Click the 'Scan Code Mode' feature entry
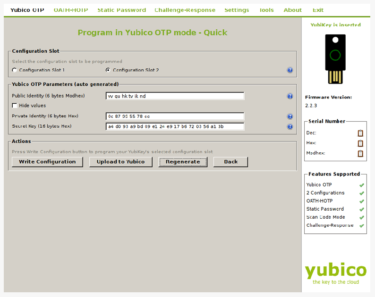The width and height of the screenshot is (375, 297). click(325, 217)
